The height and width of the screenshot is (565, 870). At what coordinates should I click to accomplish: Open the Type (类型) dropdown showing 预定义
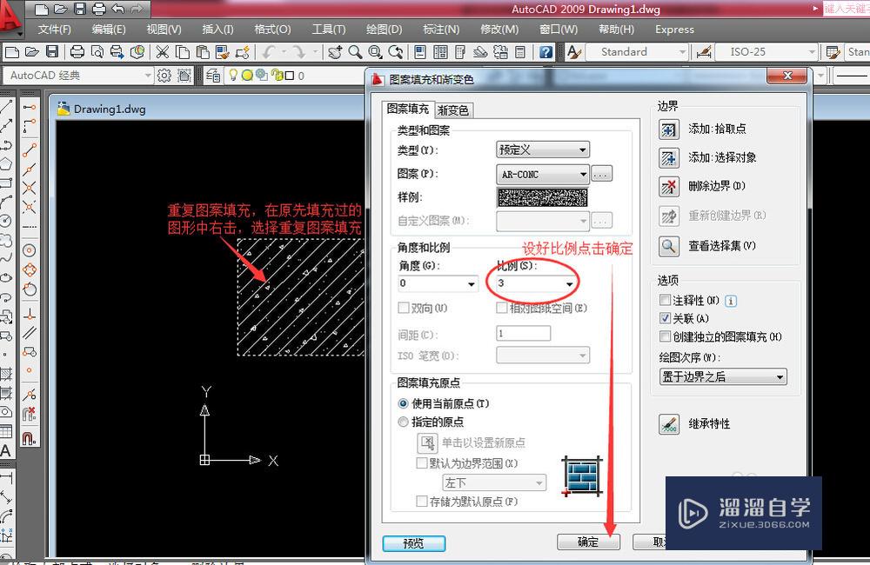tap(542, 150)
